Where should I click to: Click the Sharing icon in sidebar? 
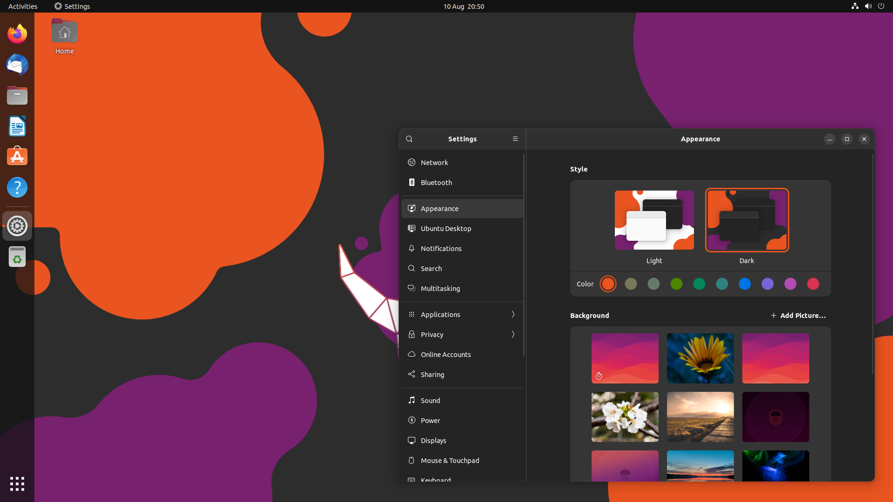(x=412, y=375)
